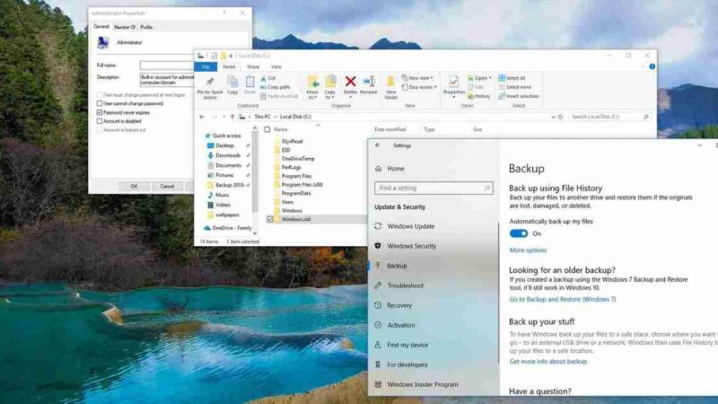718x404 pixels.
Task: Open the File tab in File Explorer
Action: (206, 66)
